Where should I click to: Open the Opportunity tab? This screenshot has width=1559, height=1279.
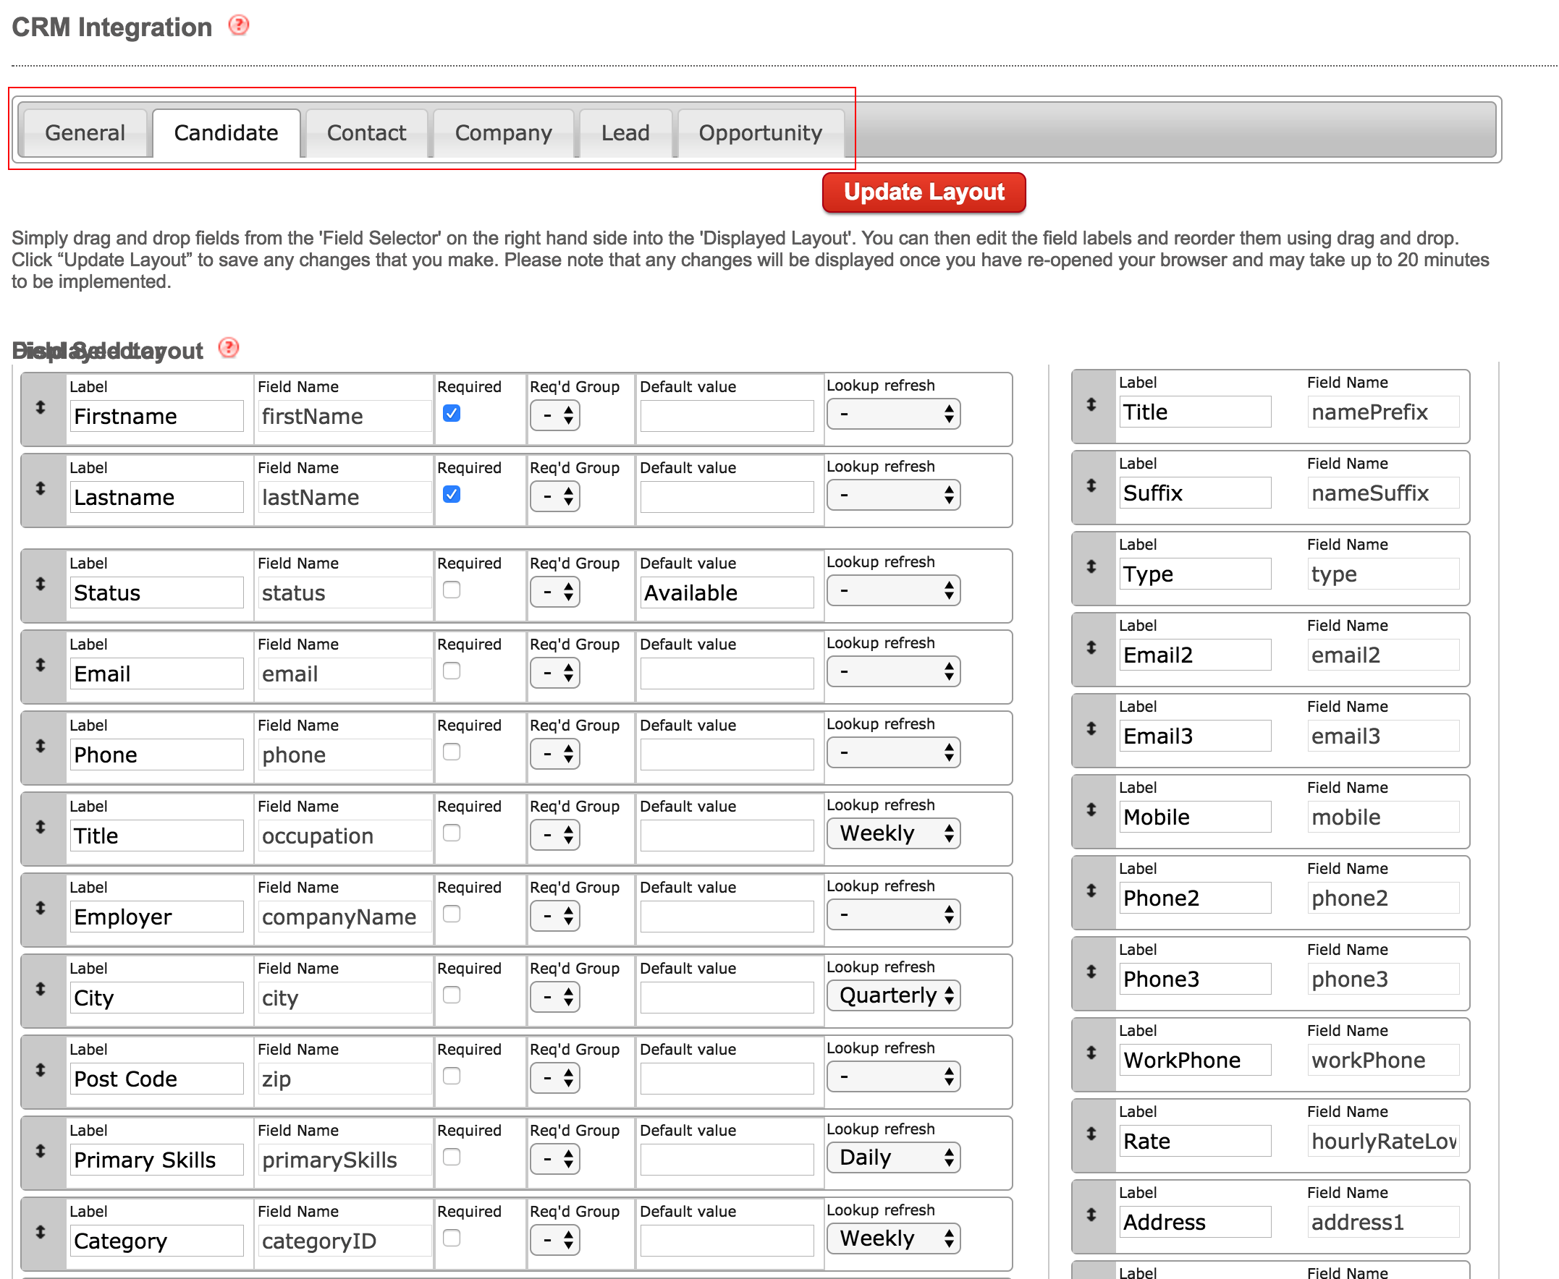[x=759, y=132]
